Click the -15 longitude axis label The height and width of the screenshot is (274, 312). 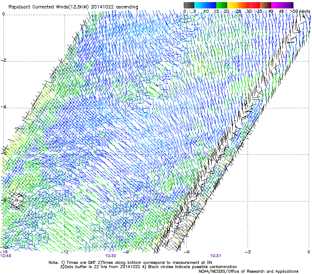[4, 252]
